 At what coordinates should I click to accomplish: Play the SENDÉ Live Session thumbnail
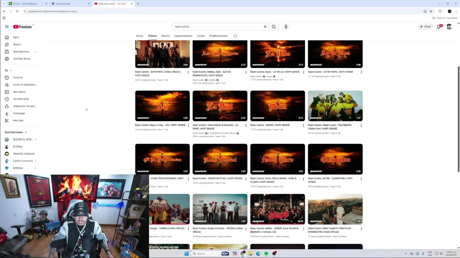(x=277, y=209)
